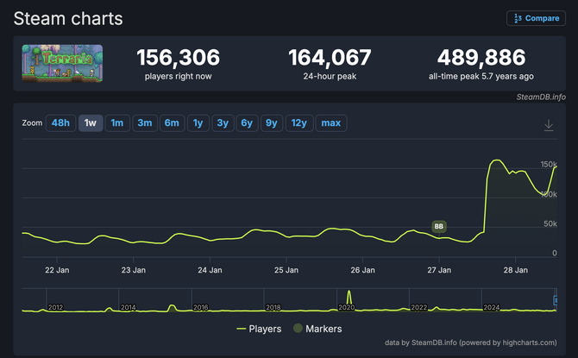
Task: Select the 48h zoom range
Action: coord(60,123)
